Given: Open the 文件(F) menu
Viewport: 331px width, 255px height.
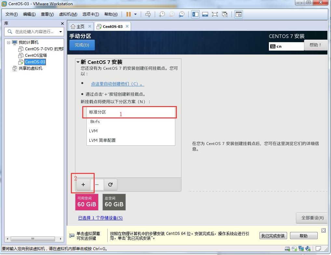Looking at the screenshot, I should [x=11, y=14].
